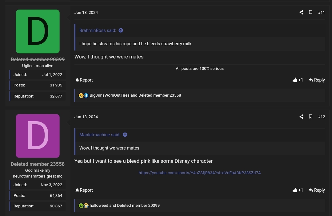Click the Report flag icon on post #11
The image size is (332, 216).
pyautogui.click(x=77, y=80)
